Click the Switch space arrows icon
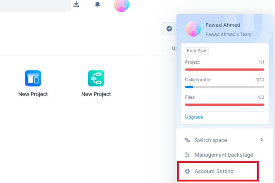275x183 pixels. click(x=187, y=140)
